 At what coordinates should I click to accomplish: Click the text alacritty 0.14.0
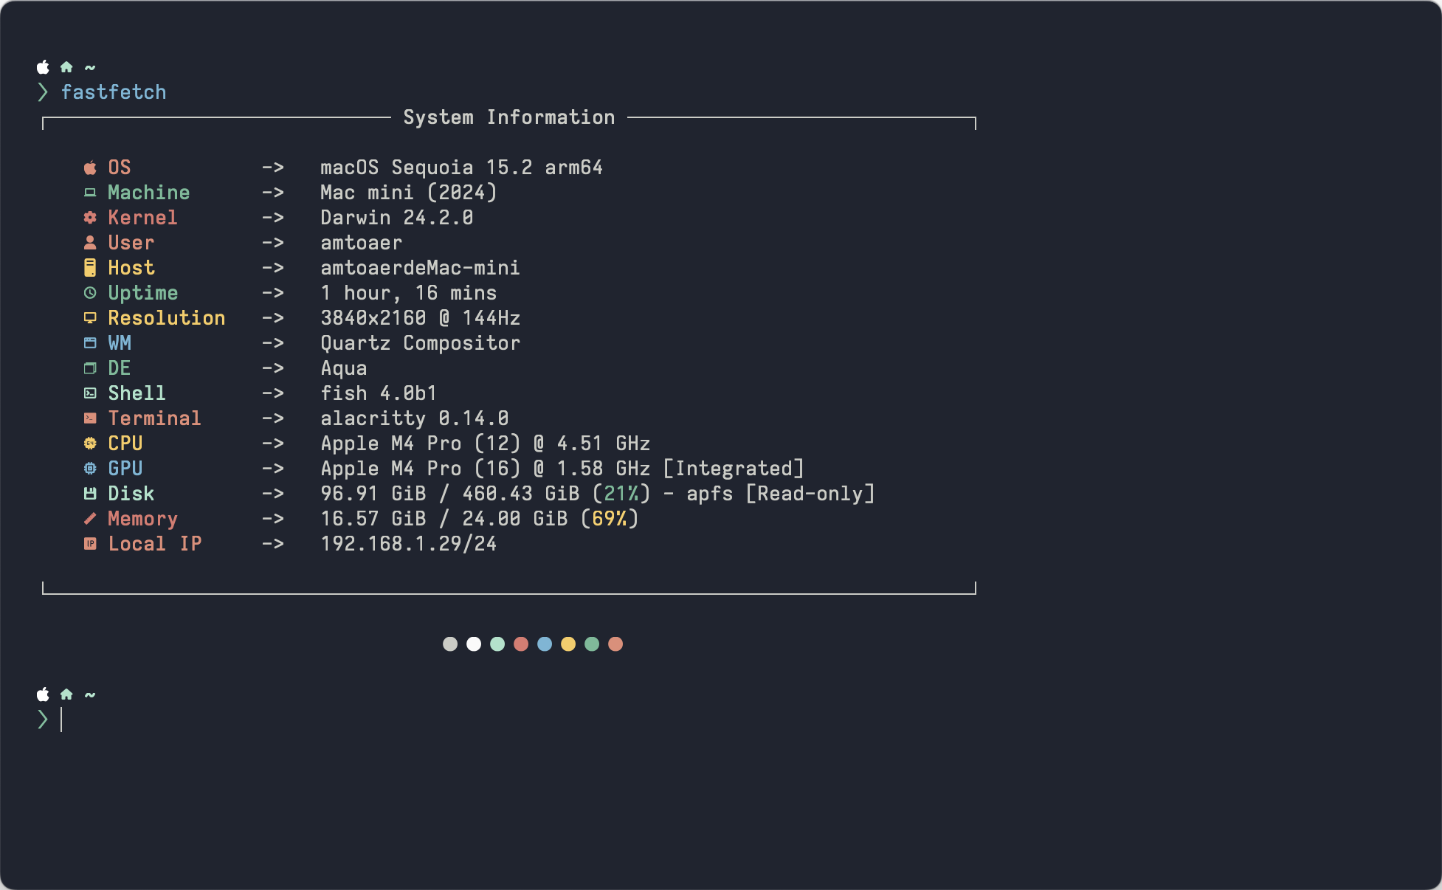415,418
